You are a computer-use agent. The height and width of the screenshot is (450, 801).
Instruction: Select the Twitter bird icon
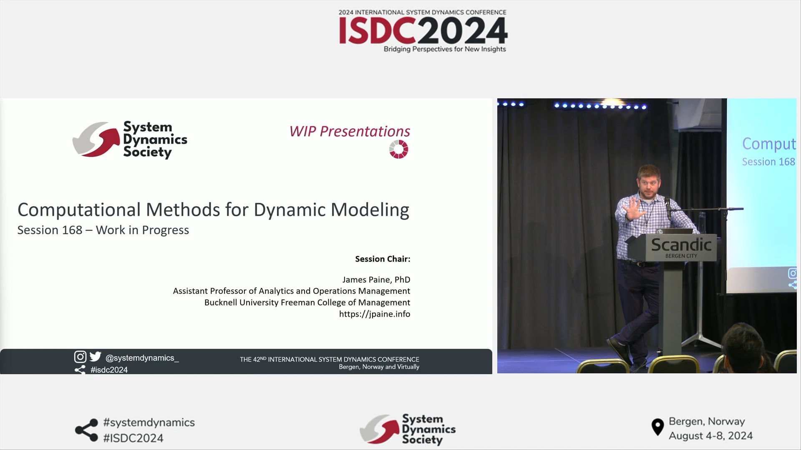(x=96, y=356)
